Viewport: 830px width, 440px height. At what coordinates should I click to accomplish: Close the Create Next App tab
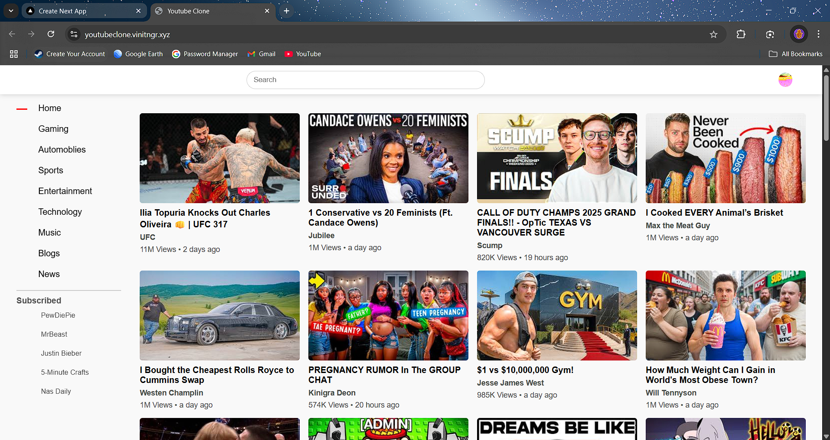(x=138, y=11)
